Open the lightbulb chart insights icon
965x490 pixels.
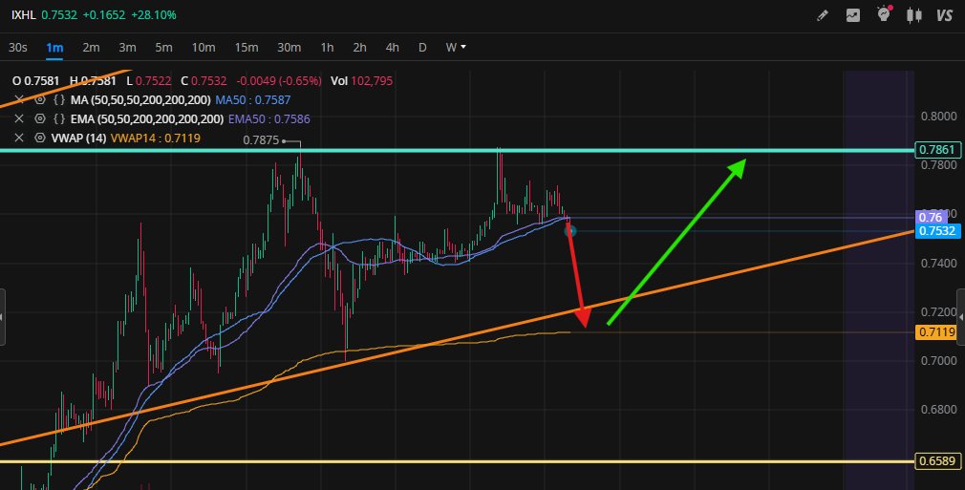coord(885,14)
